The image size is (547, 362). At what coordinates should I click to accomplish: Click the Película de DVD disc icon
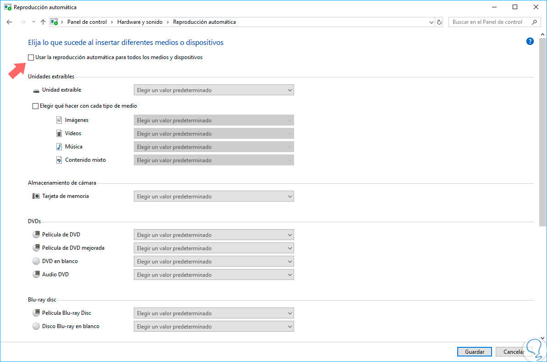36,235
